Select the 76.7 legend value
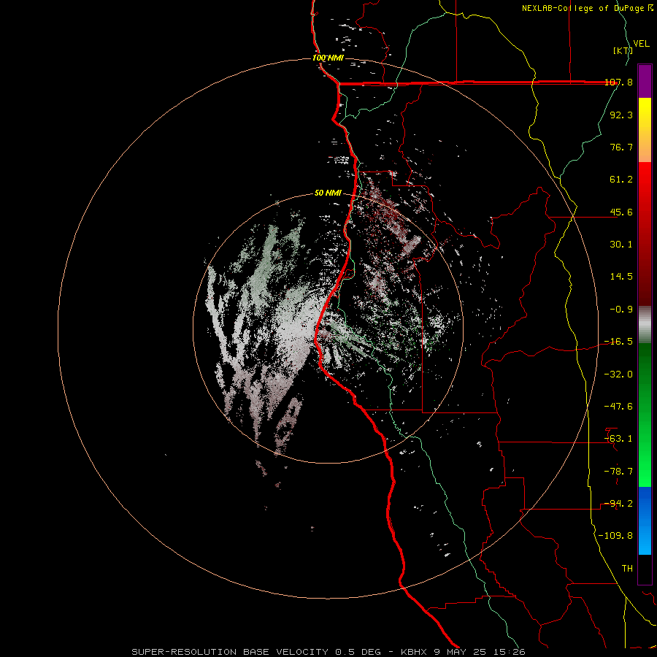Image resolution: width=657 pixels, height=657 pixels. click(x=621, y=147)
